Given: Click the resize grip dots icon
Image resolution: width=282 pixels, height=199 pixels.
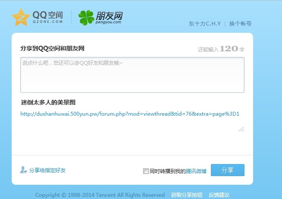Looking at the screenshot, I should (241, 129).
